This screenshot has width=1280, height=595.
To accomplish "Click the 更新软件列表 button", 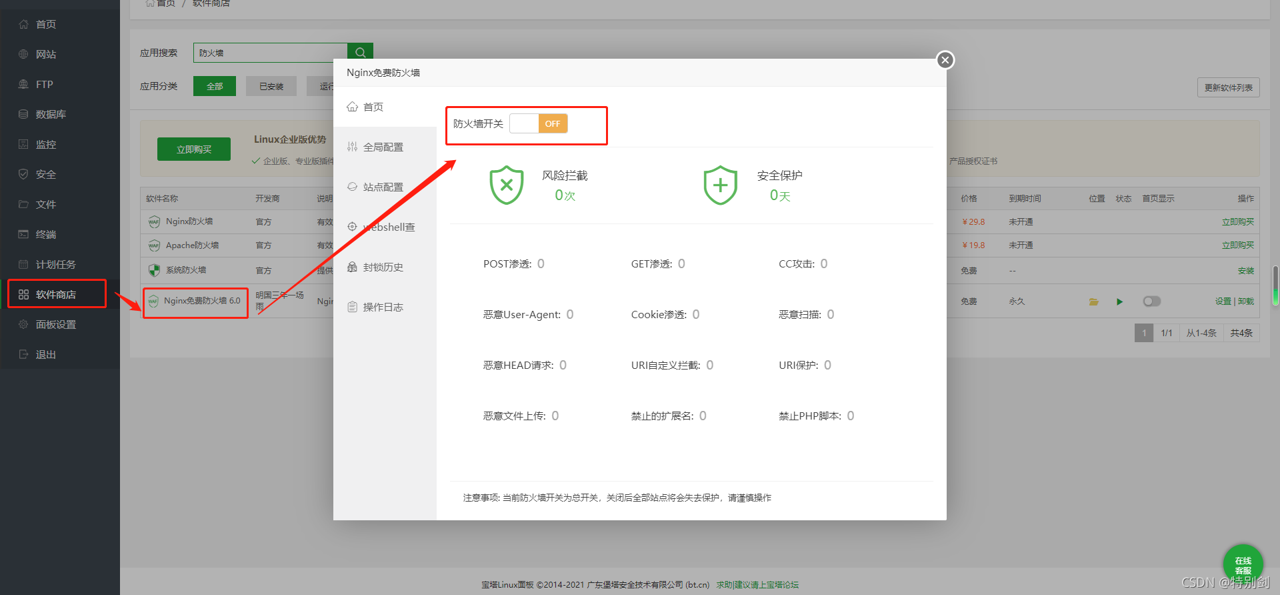I will click(1228, 87).
